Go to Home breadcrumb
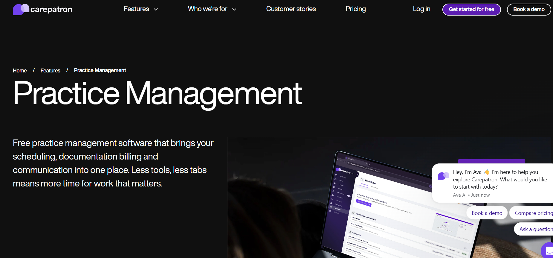 coord(20,71)
